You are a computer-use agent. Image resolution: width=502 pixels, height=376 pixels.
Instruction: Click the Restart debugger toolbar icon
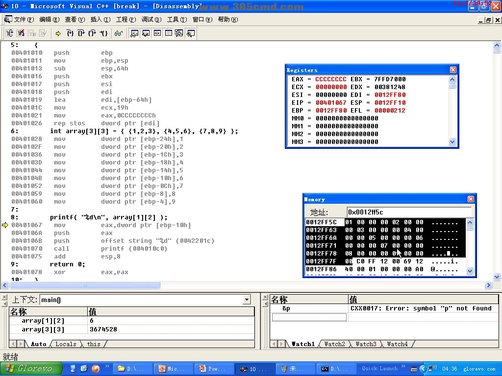pyautogui.click(x=9, y=33)
